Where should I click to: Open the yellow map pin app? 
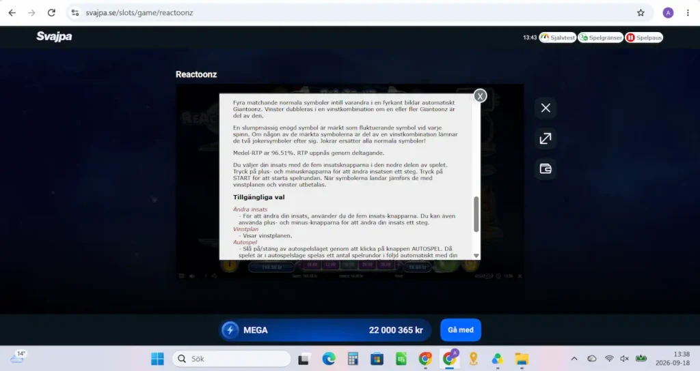tap(473, 359)
